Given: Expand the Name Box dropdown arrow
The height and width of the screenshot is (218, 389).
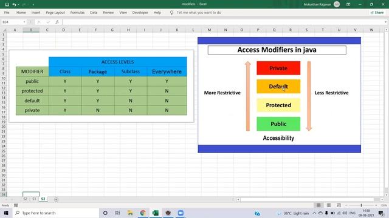Looking at the screenshot, I should point(24,22).
